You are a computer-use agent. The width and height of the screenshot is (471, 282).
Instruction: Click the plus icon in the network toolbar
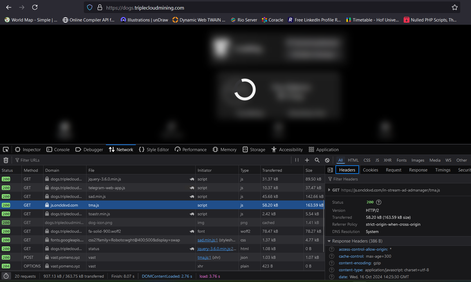coord(307,160)
